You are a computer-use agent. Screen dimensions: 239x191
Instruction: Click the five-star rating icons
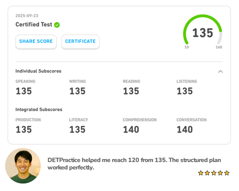(x=214, y=173)
